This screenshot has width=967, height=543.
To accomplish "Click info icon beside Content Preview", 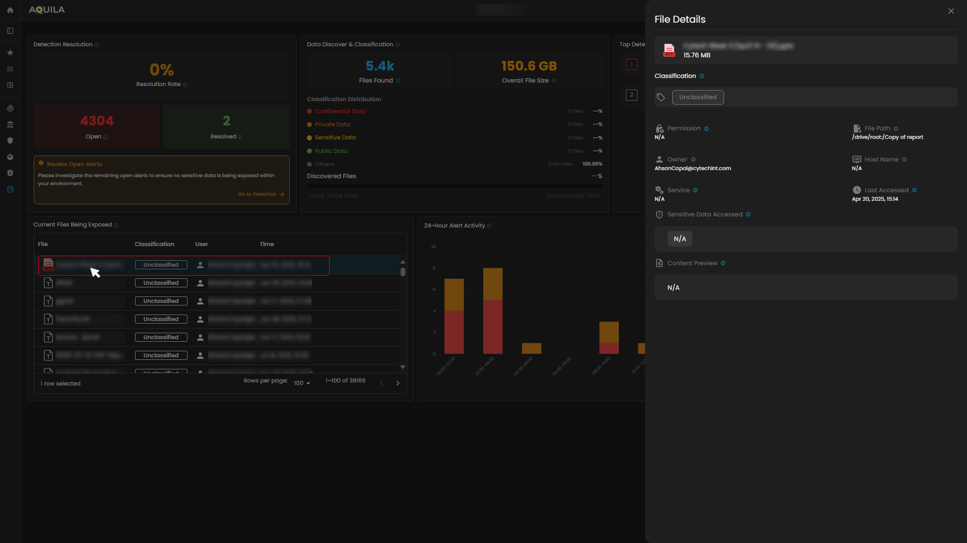I will pyautogui.click(x=723, y=263).
